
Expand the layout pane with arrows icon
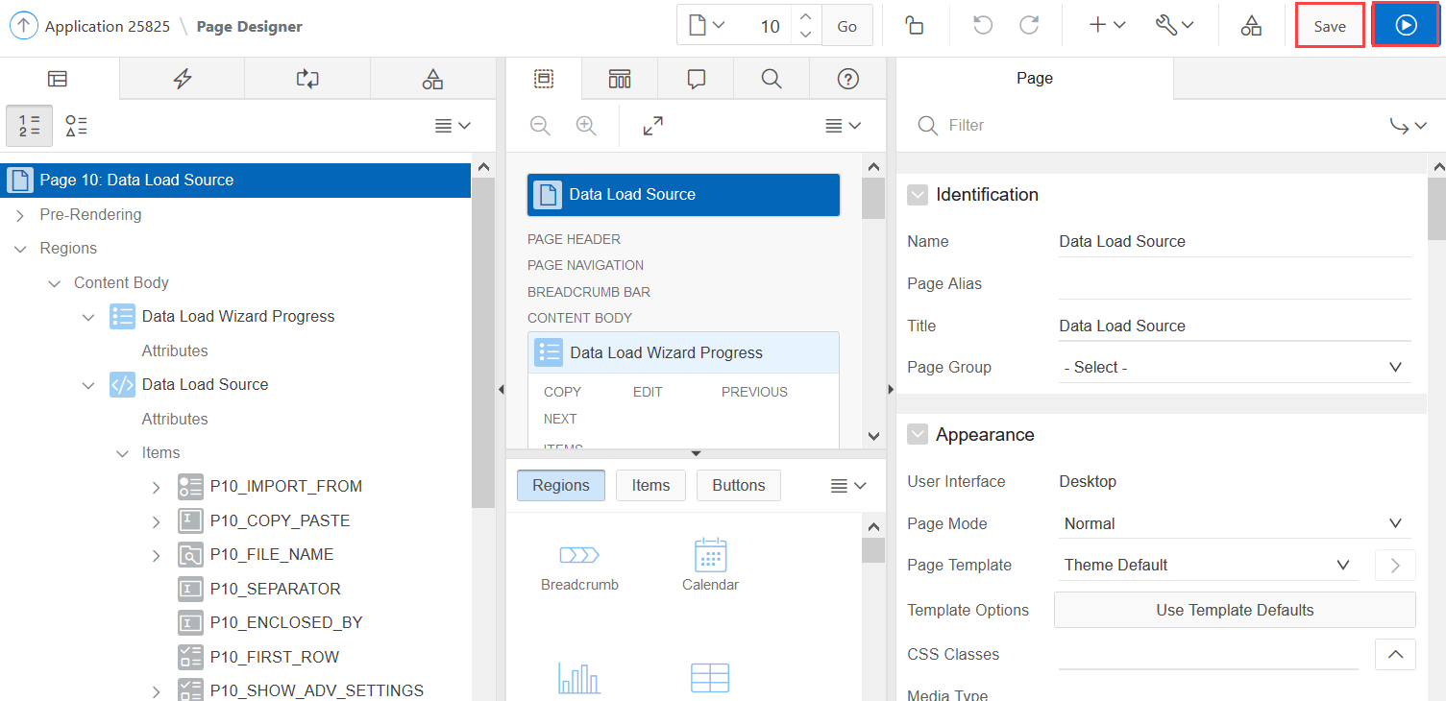coord(653,125)
